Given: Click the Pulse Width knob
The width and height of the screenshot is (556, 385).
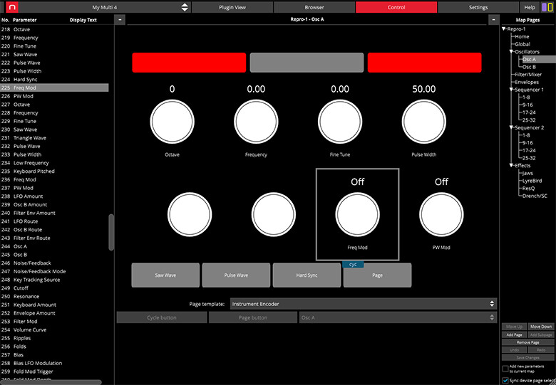Looking at the screenshot, I should pos(423,122).
